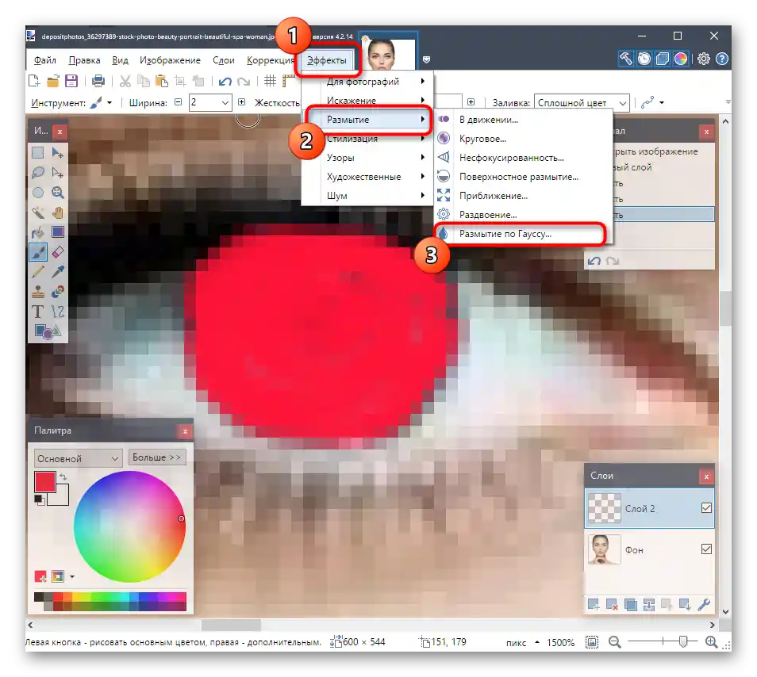Viewport: 757px width, 677px height.
Task: Click the New document icon
Action: [x=34, y=81]
